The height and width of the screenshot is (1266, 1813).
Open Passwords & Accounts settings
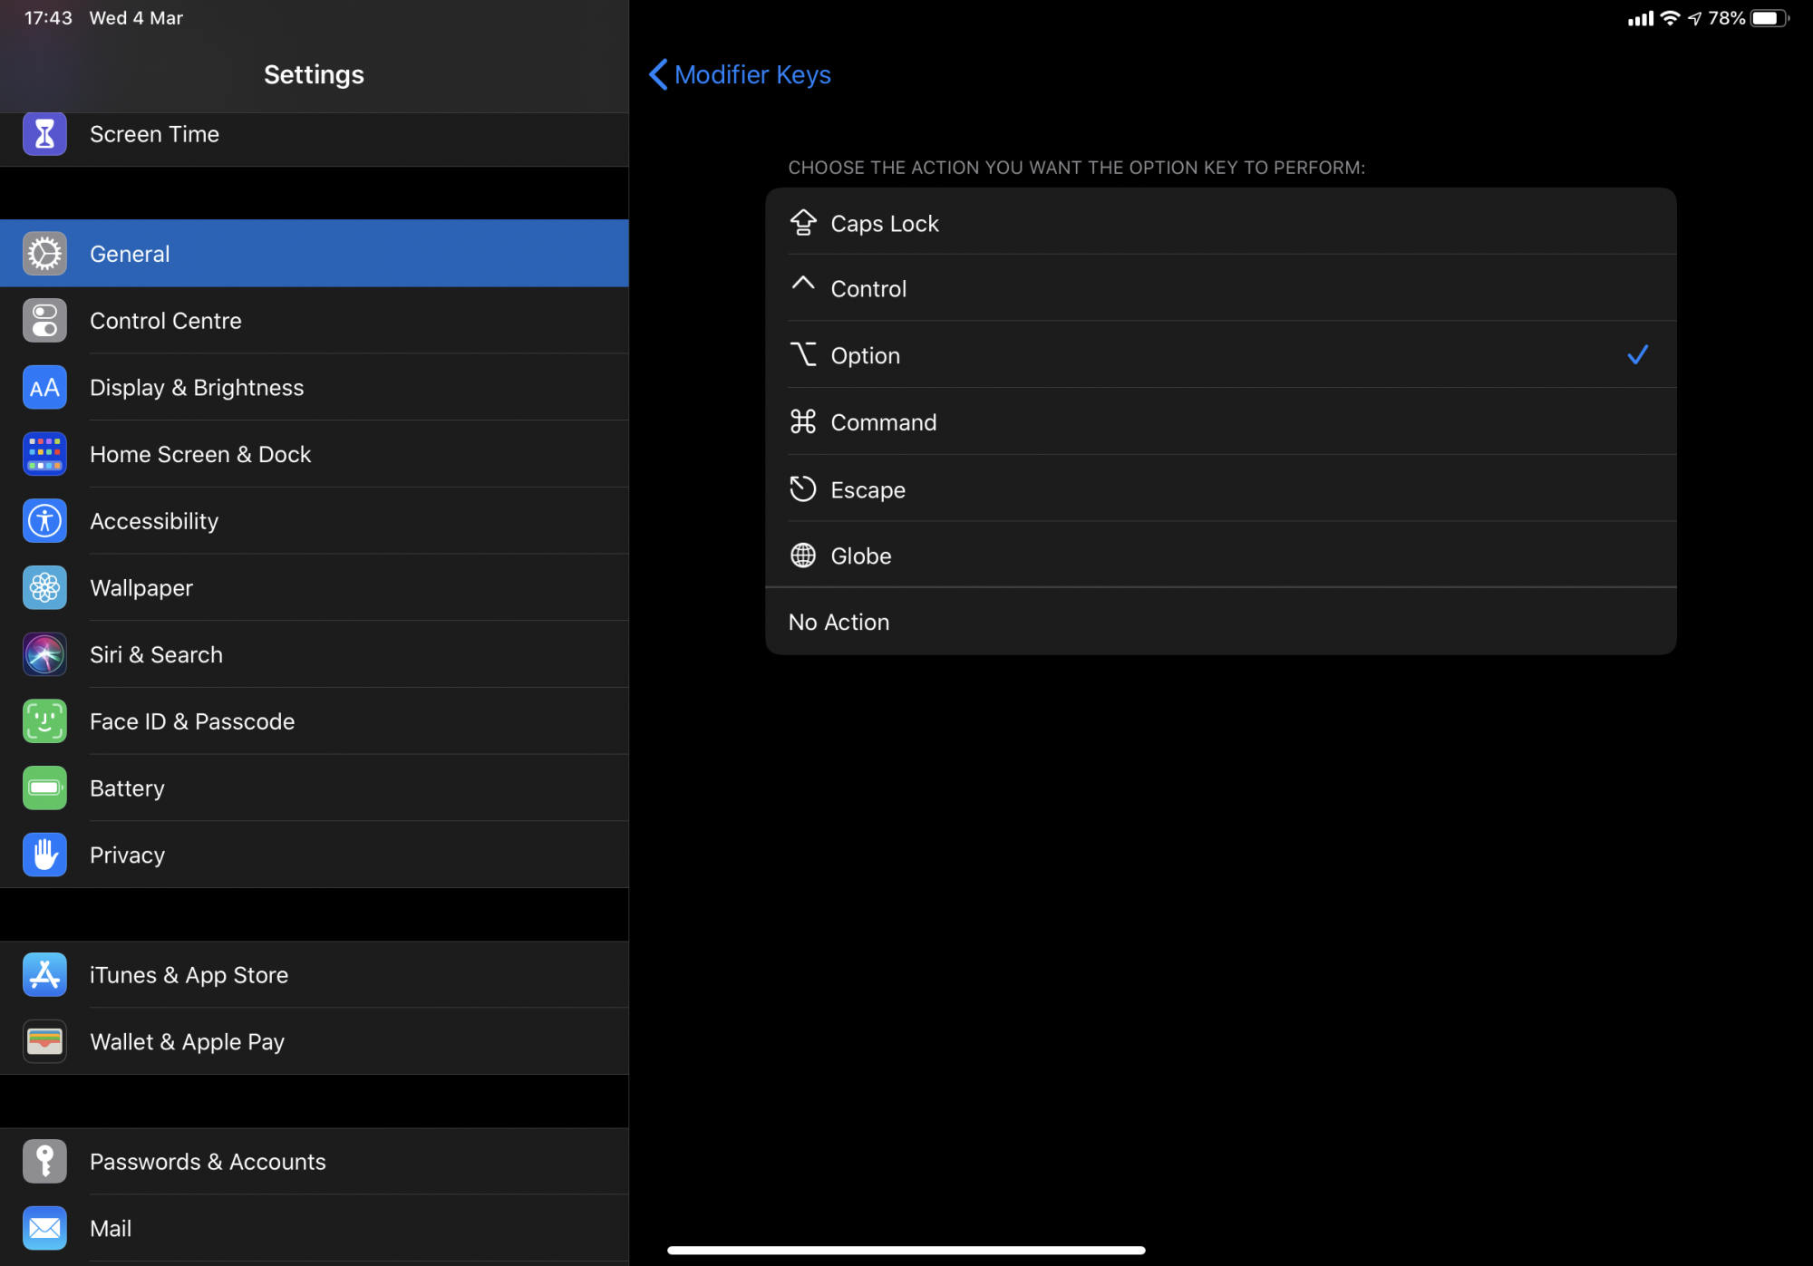tap(313, 1162)
